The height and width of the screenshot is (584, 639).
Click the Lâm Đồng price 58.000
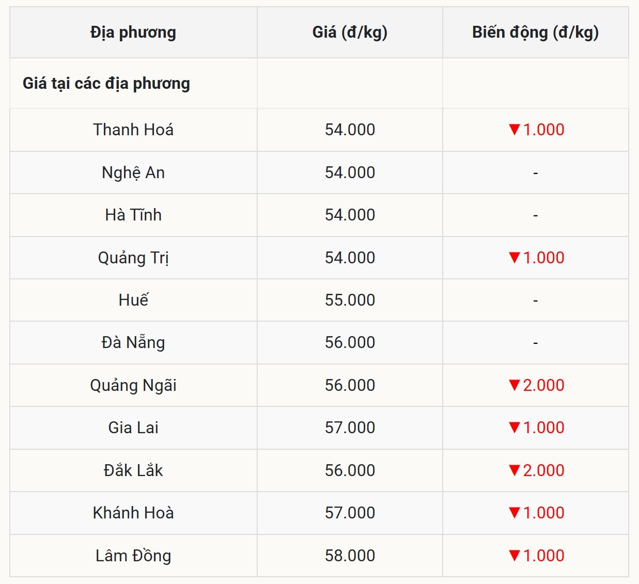click(350, 556)
